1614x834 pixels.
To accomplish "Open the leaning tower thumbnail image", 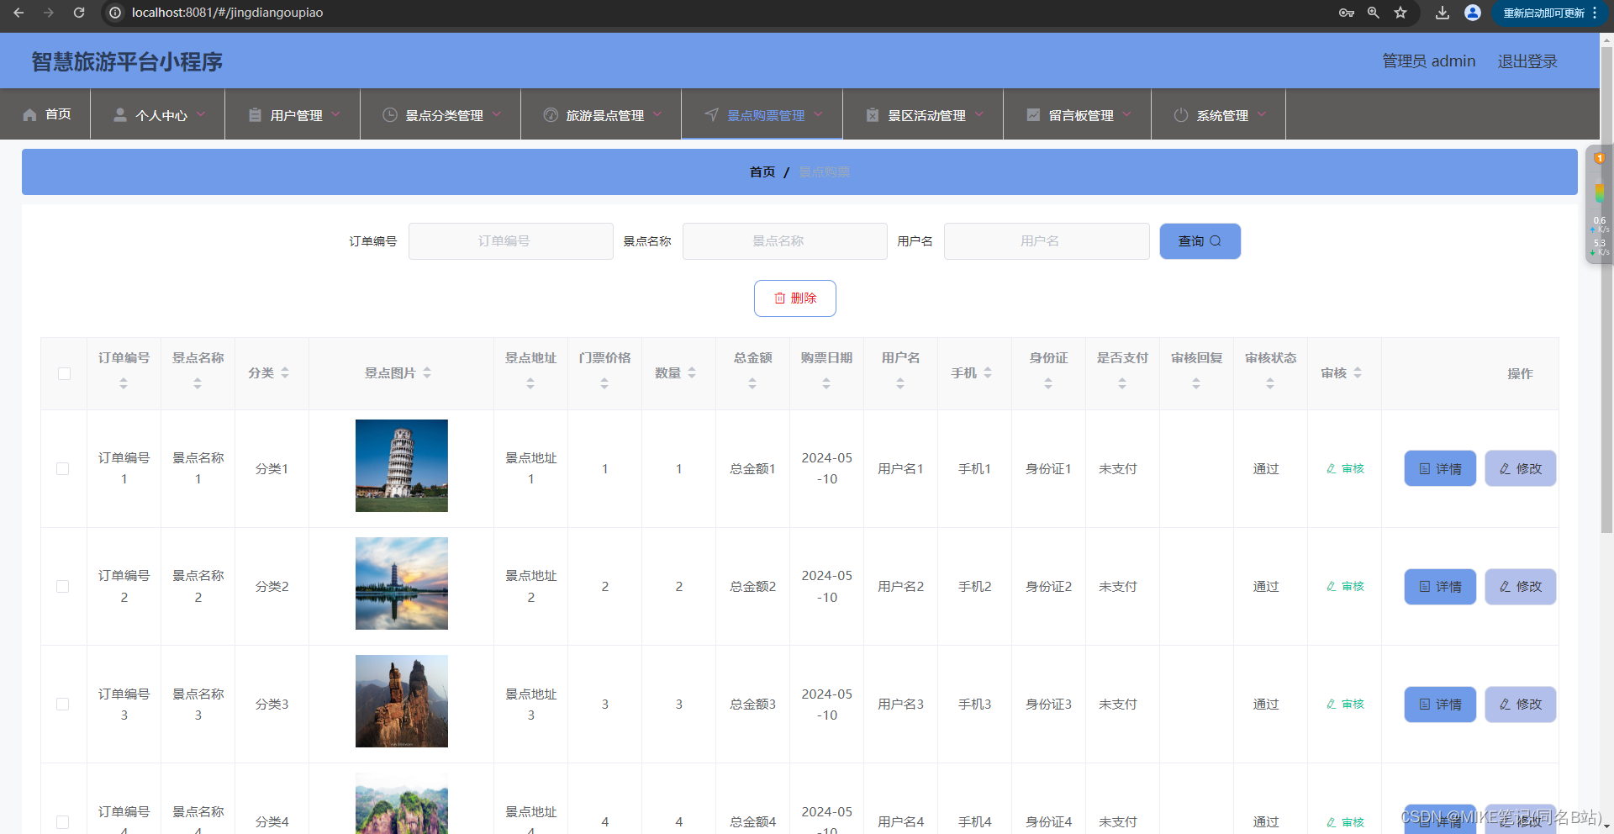I will coord(402,466).
